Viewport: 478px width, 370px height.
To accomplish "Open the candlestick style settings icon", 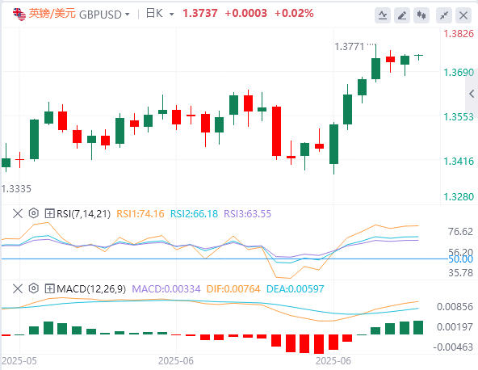I will [x=421, y=15].
